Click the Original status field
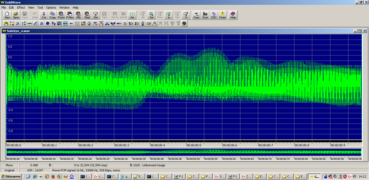 tap(9, 170)
